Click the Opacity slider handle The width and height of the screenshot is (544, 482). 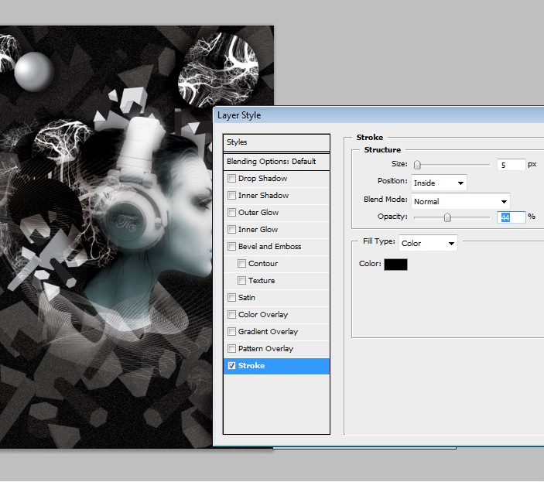447,218
